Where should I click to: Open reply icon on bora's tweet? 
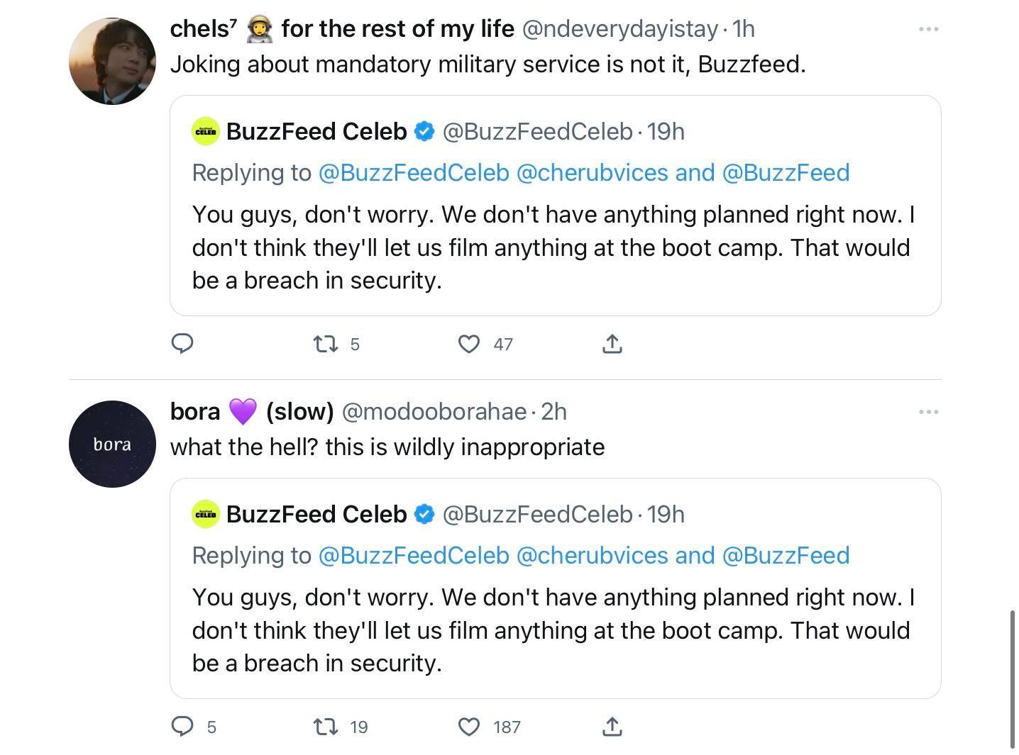[x=183, y=727]
